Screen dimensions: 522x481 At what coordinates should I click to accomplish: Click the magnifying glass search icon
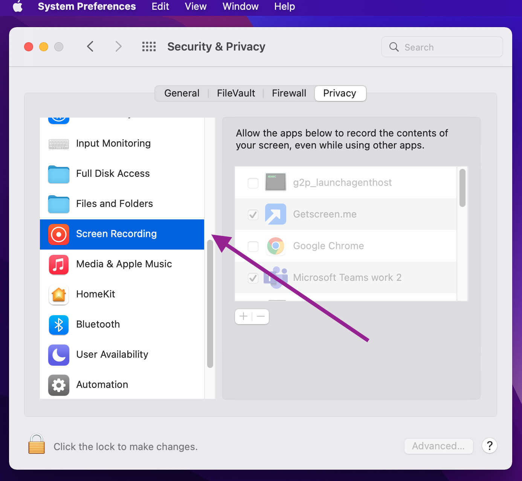[394, 47]
